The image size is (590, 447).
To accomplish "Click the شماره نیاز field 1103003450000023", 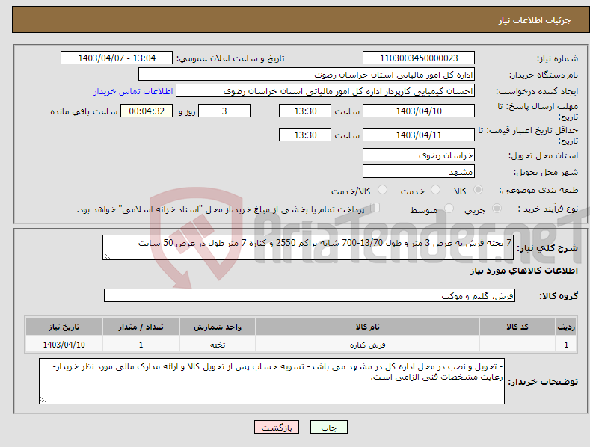I will coord(419,58).
